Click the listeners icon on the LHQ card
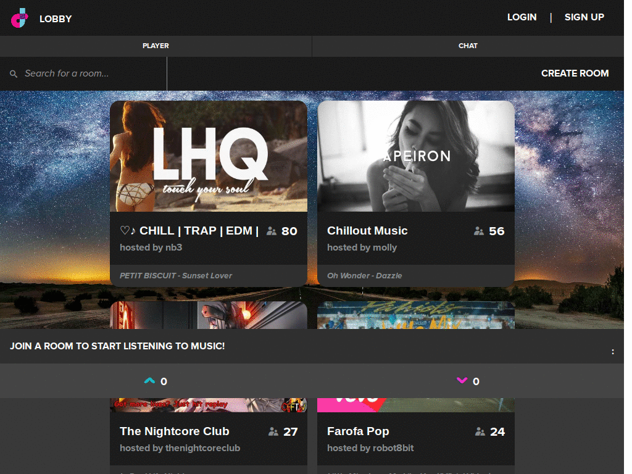The width and height of the screenshot is (632, 474). pos(271,230)
